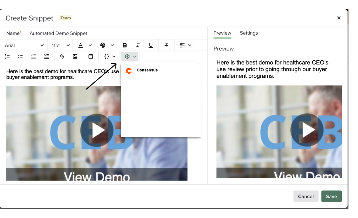The image size is (358, 218).
Task: Expand the alignment dropdown arrow
Action: (189, 45)
